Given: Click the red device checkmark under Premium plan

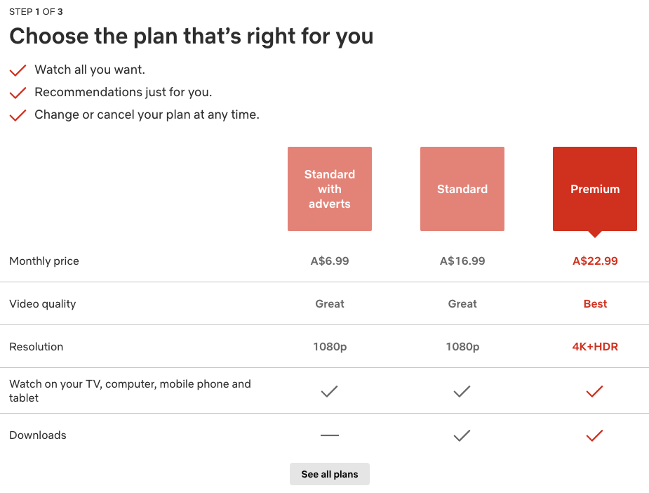Looking at the screenshot, I should (x=594, y=391).
